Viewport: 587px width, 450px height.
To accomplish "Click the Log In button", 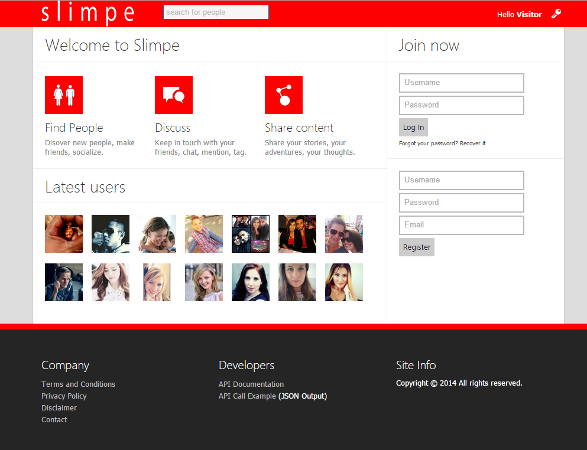I will click(413, 127).
